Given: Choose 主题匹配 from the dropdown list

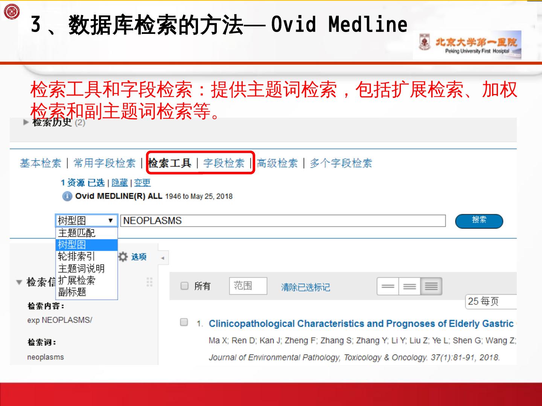Looking at the screenshot, I should [x=87, y=233].
